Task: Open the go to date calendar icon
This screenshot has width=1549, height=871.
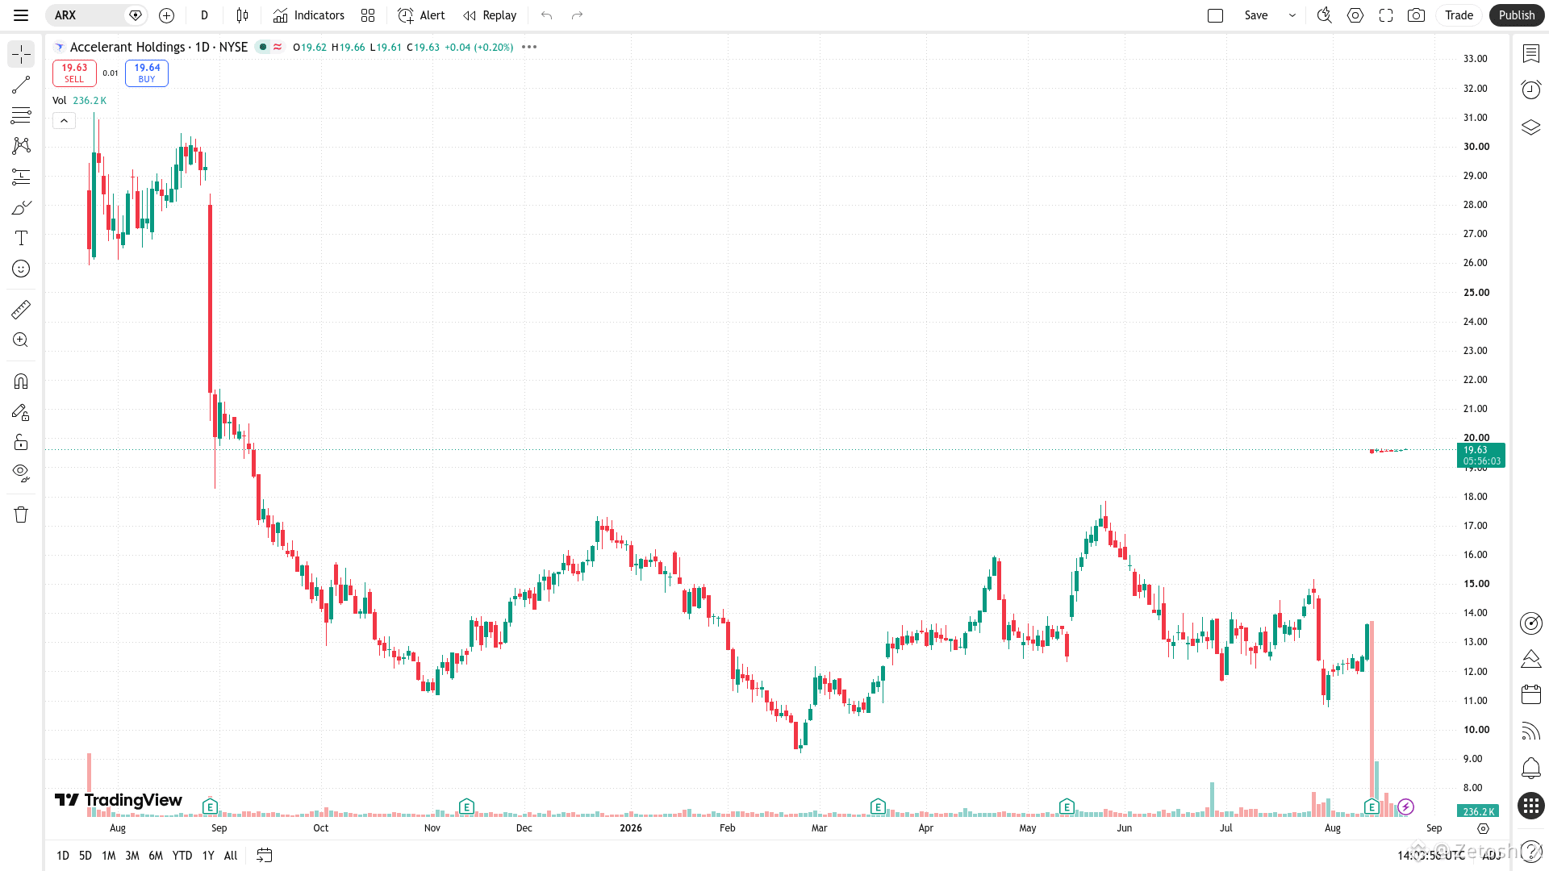Action: tap(265, 856)
